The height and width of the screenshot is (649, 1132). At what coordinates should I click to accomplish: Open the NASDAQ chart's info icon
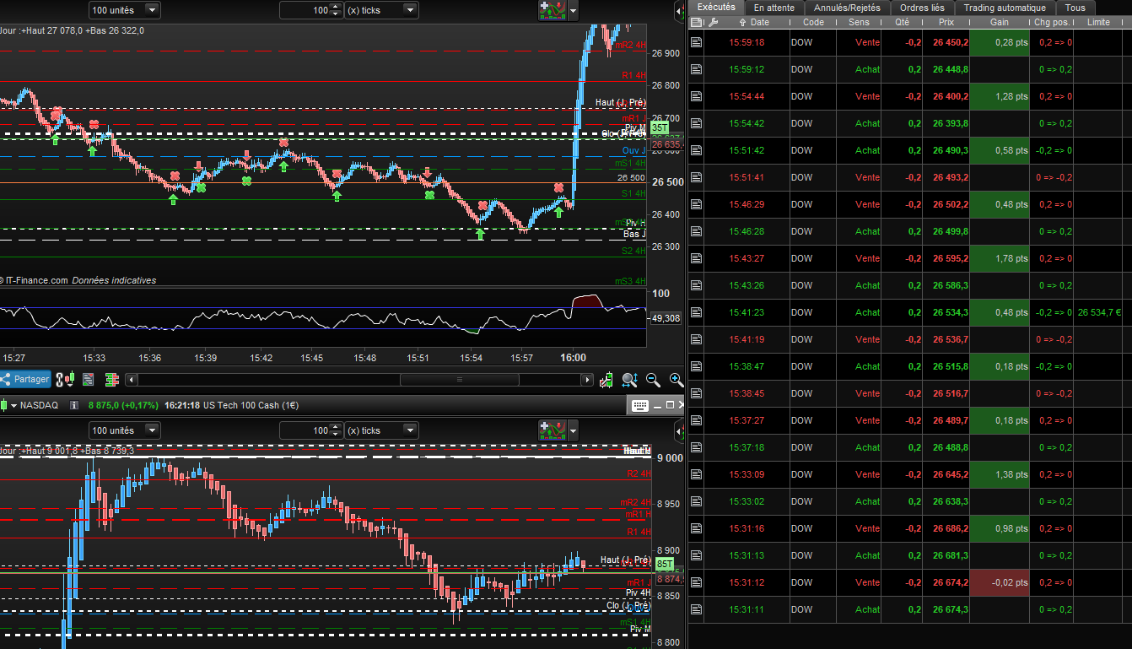(73, 405)
